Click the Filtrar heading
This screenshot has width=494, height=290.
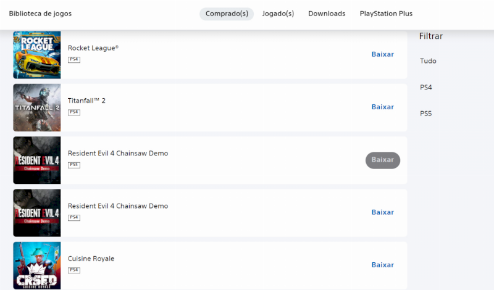pyautogui.click(x=430, y=36)
